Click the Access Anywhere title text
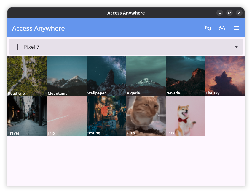252x193 pixels. point(38,28)
